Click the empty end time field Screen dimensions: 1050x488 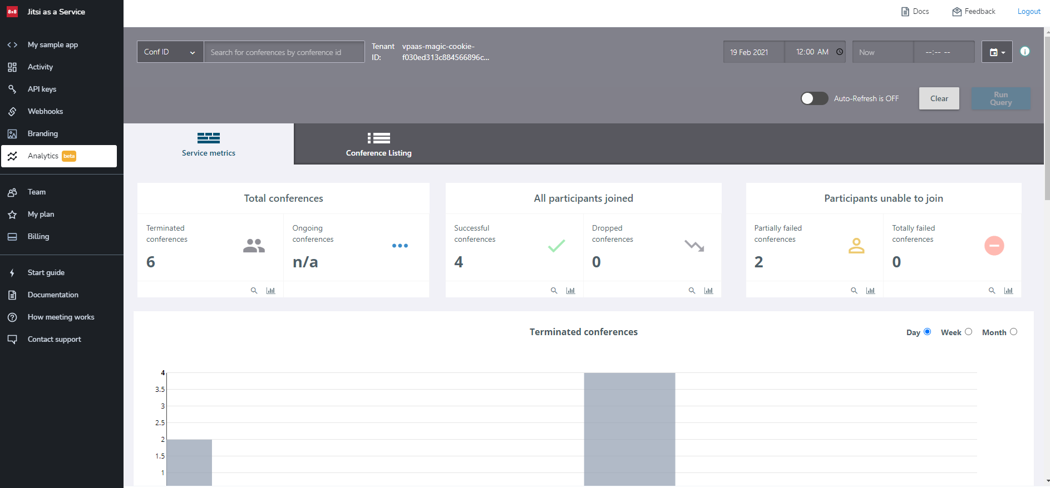(944, 52)
